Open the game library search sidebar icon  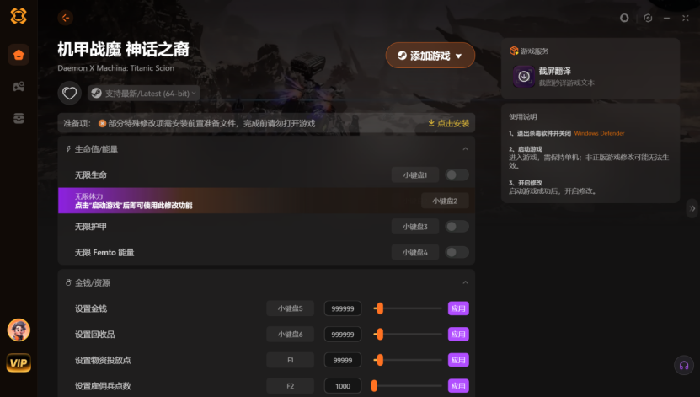(x=19, y=86)
